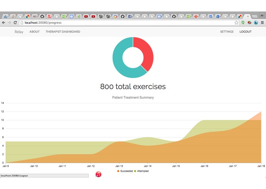Bookmark this page with the star icon
The width and height of the screenshot is (266, 189).
coord(236,23)
